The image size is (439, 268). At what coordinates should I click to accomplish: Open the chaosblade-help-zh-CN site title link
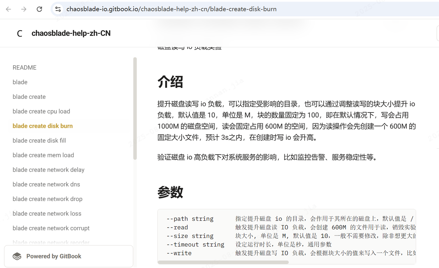click(71, 33)
